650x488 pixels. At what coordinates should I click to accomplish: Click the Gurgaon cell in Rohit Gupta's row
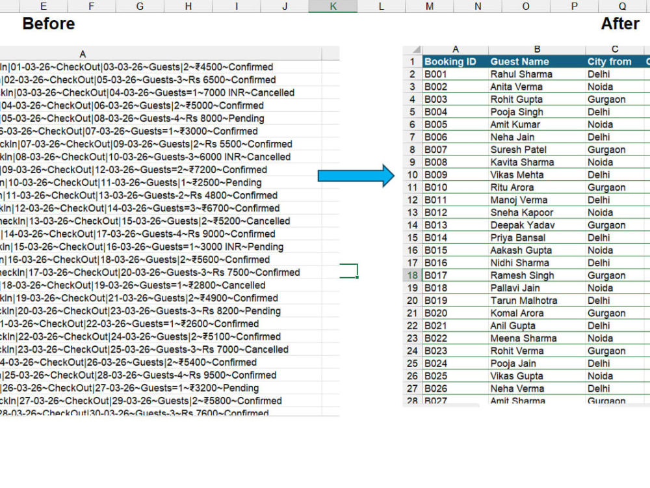click(x=615, y=99)
